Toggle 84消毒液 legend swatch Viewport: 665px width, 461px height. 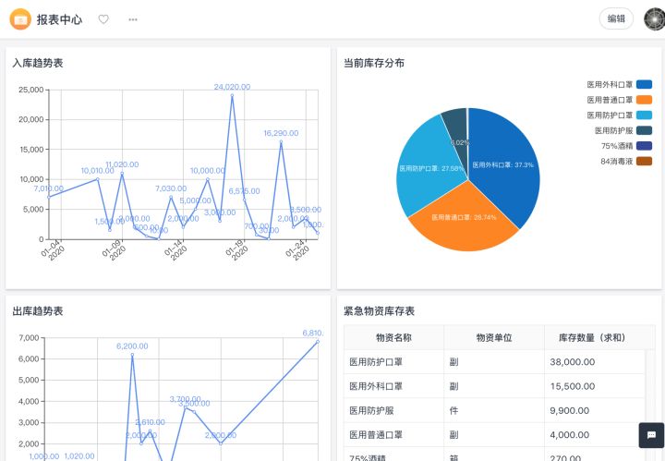645,161
